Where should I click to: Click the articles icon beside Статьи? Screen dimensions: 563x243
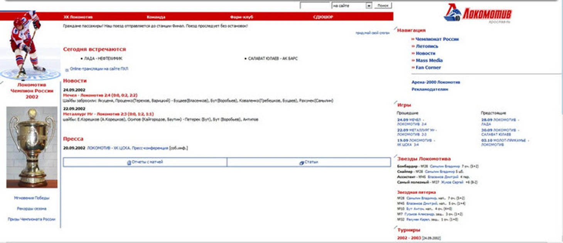(302, 163)
